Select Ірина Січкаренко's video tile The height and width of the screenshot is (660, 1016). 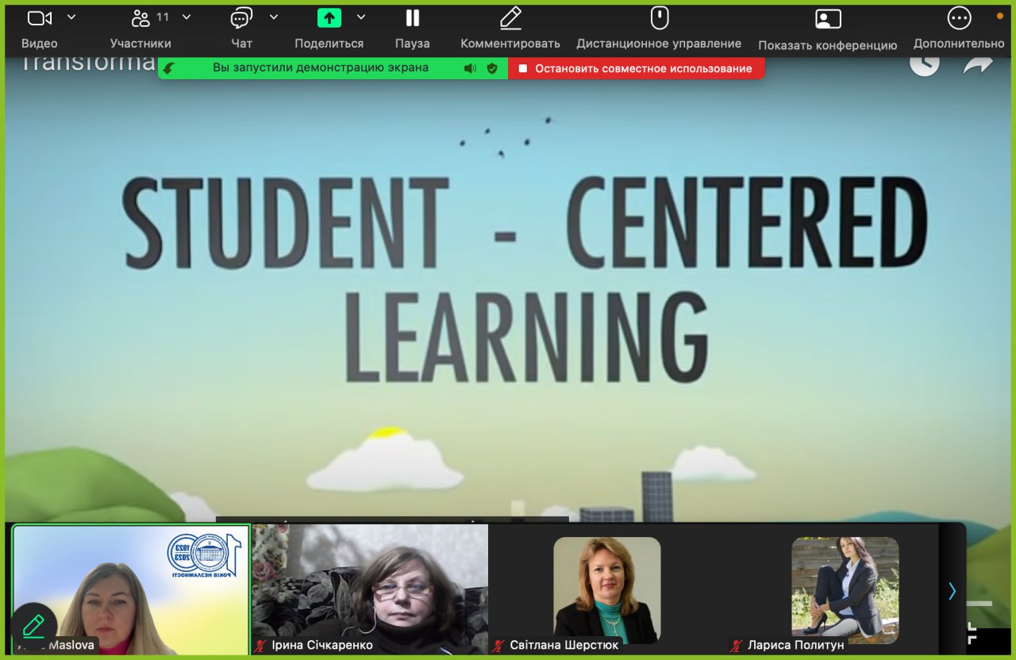(370, 589)
